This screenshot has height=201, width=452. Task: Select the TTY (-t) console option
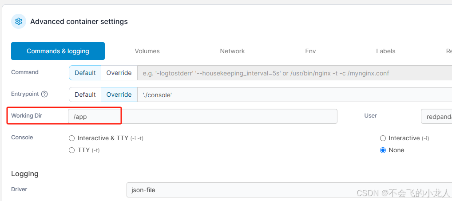click(x=72, y=150)
